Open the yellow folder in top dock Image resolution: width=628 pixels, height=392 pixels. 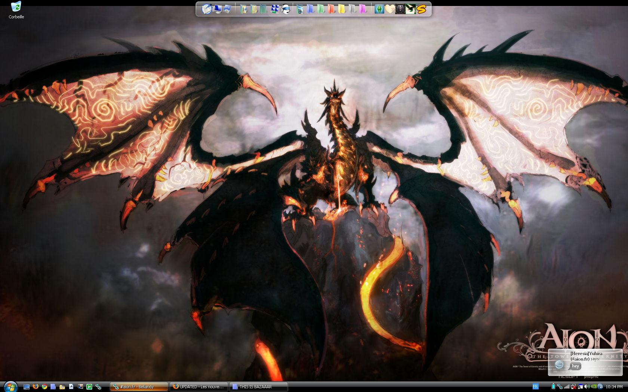341,9
